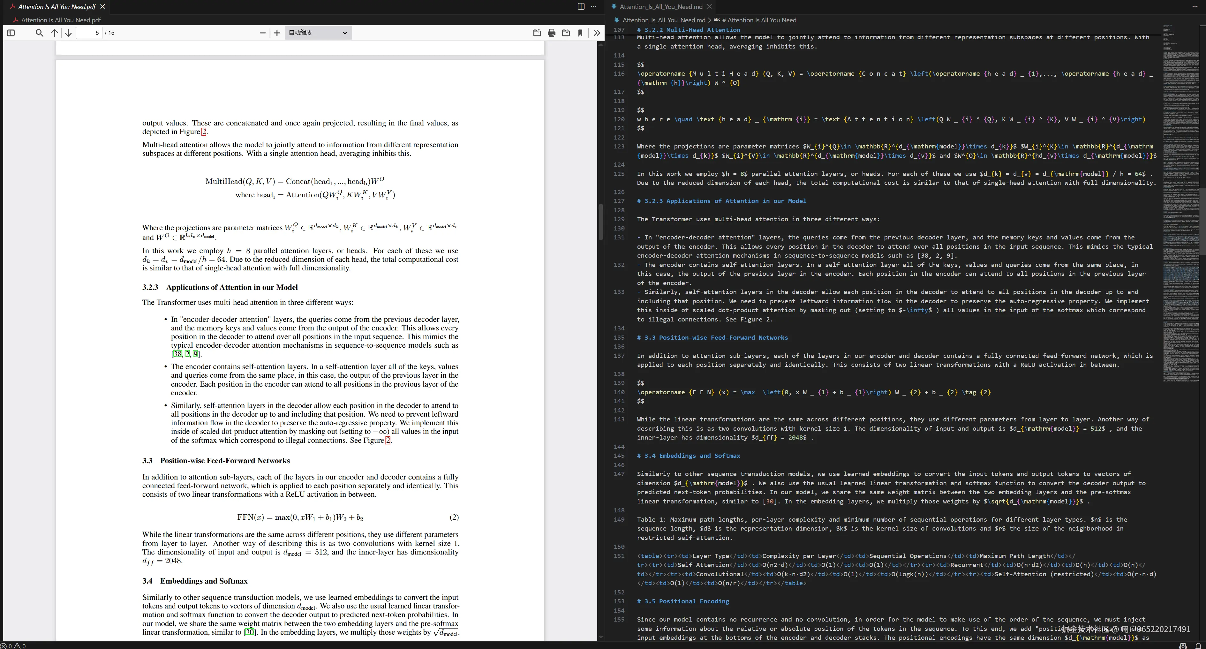Zoom out the PDF document
Viewport: 1206px width, 649px height.
tap(263, 33)
